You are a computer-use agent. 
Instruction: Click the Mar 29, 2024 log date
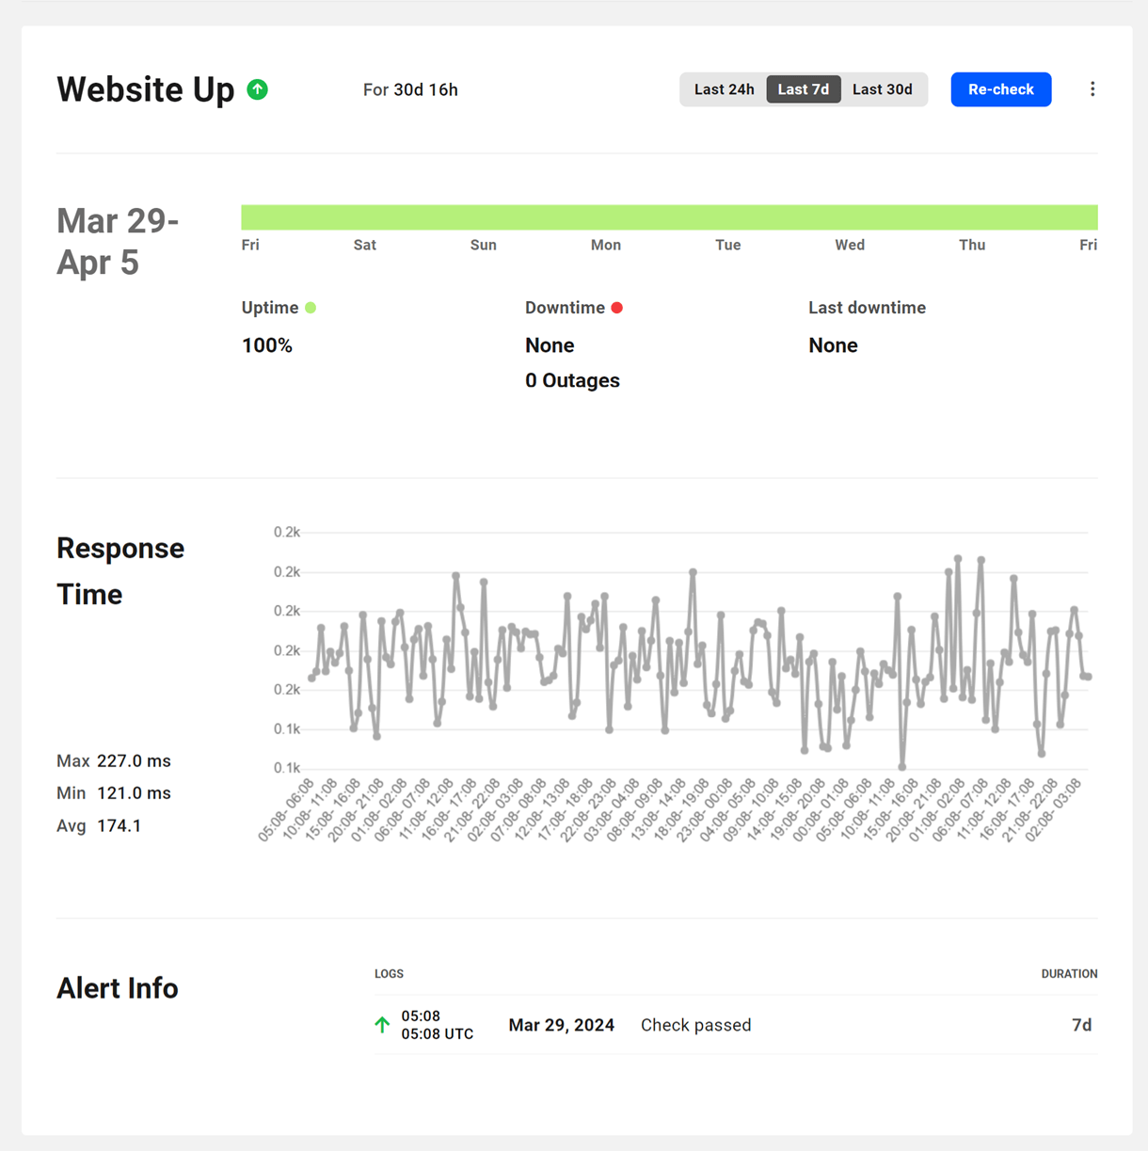561,1025
